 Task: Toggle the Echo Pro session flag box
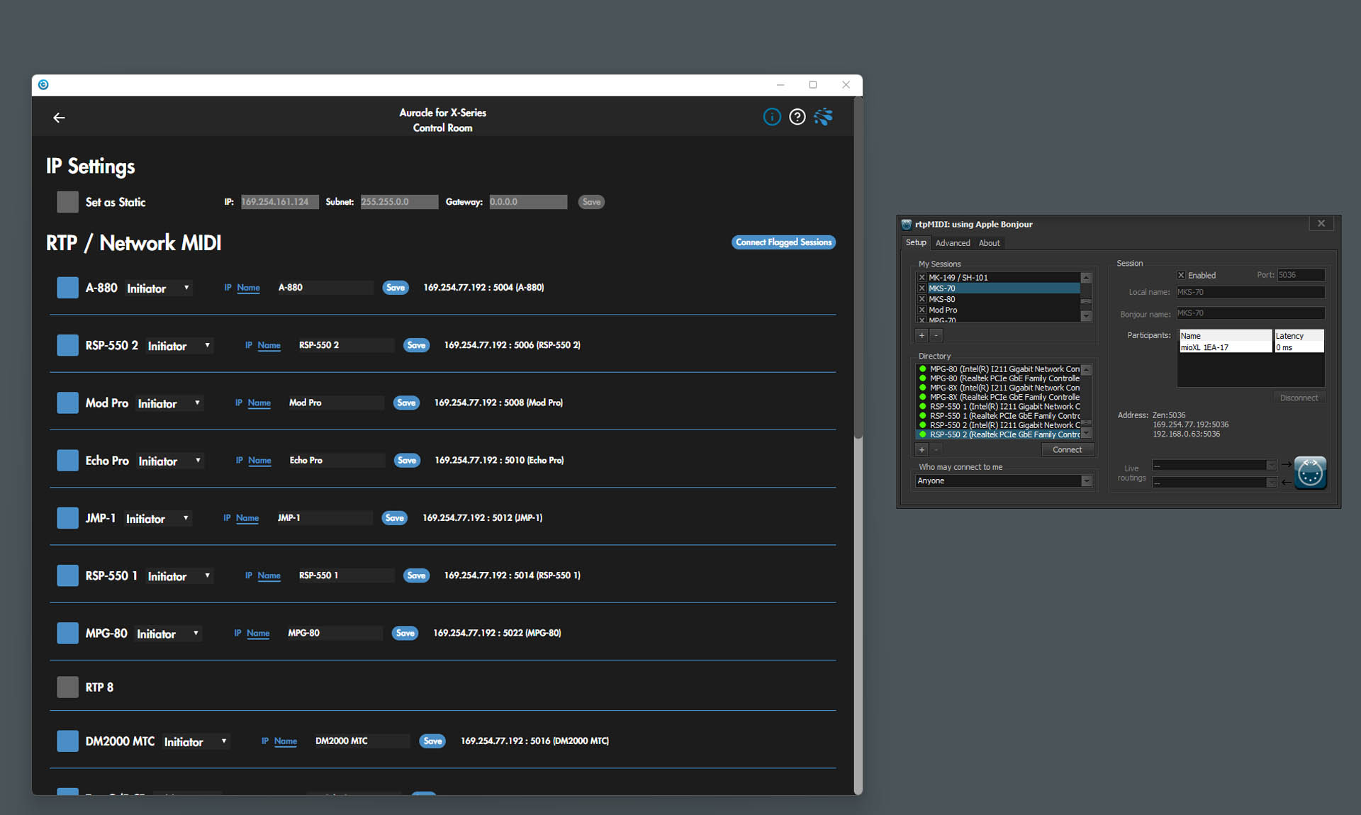(x=67, y=461)
